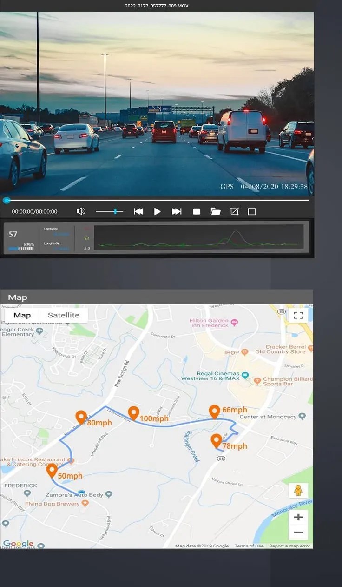Skip to the previous video
342x587 pixels.
click(138, 211)
